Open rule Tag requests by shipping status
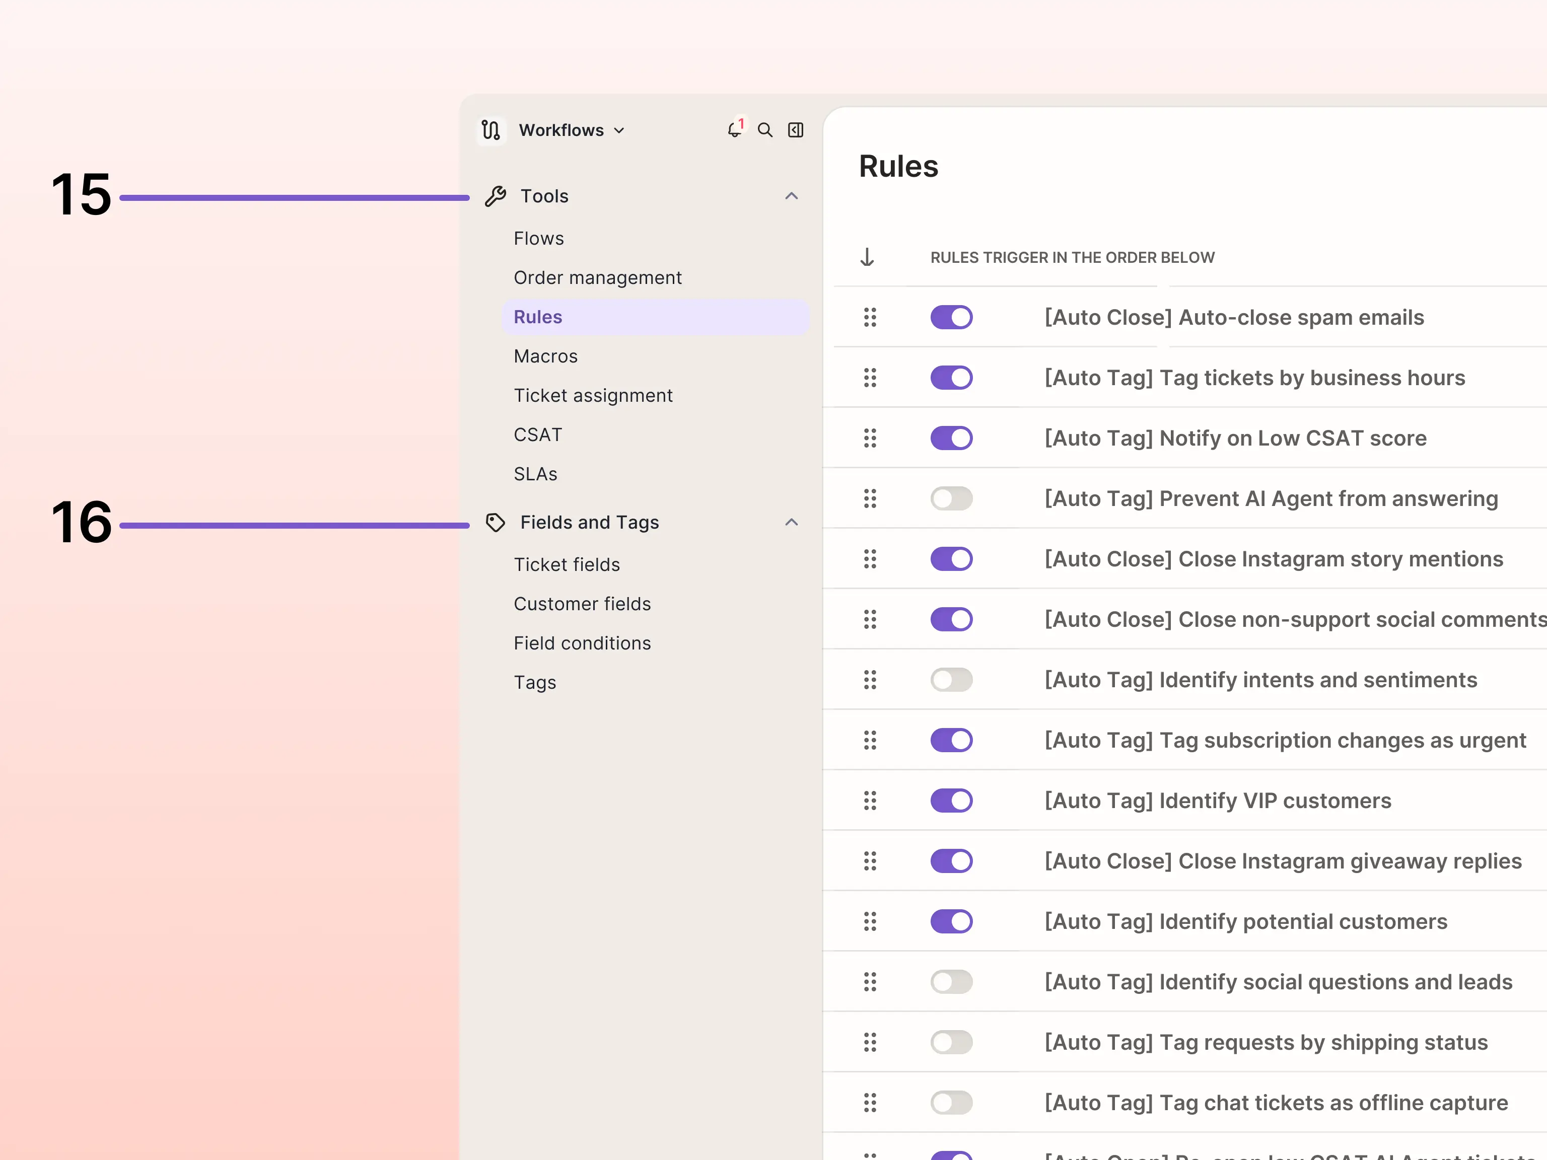 click(x=1266, y=1043)
